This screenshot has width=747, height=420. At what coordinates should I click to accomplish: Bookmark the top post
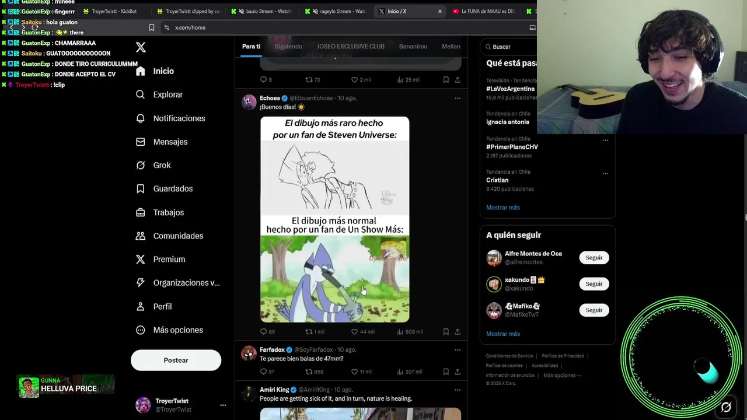click(446, 79)
